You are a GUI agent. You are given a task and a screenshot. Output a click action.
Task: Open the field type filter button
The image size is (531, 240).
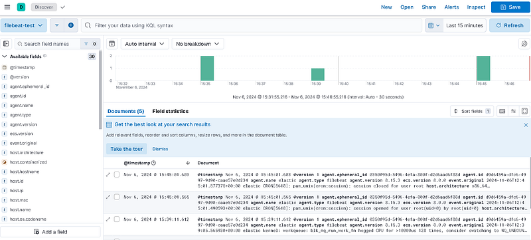90,44
